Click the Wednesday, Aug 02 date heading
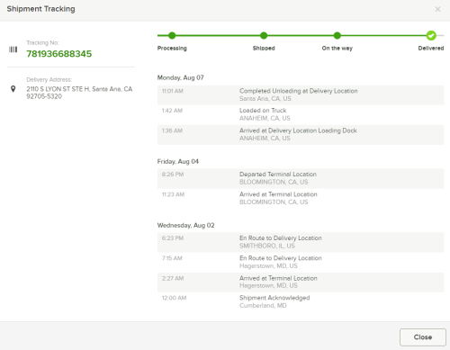This screenshot has width=450, height=350. [x=186, y=226]
